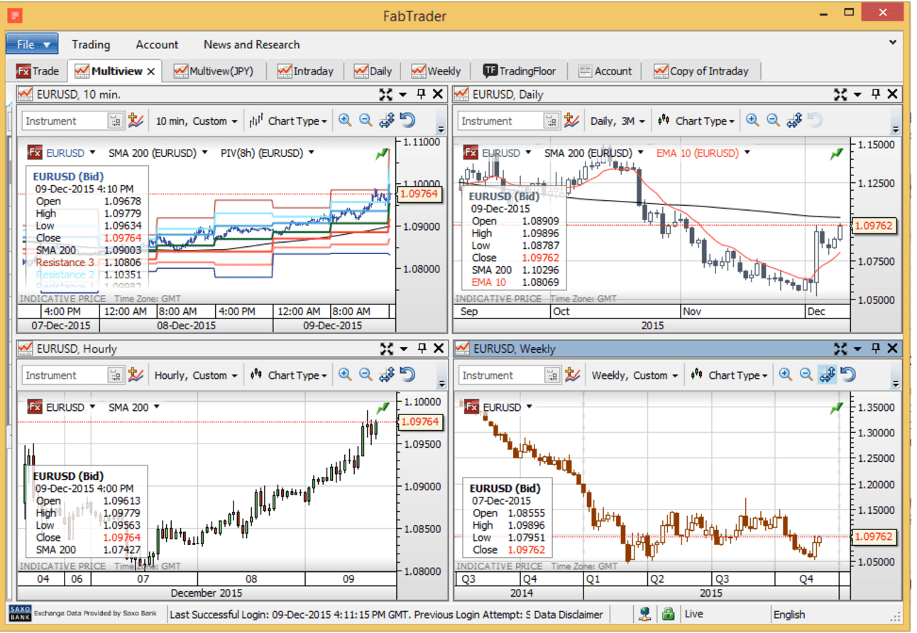Screen dimensions: 917x633
Task: Click the green padlock status icon
Action: coord(667,614)
